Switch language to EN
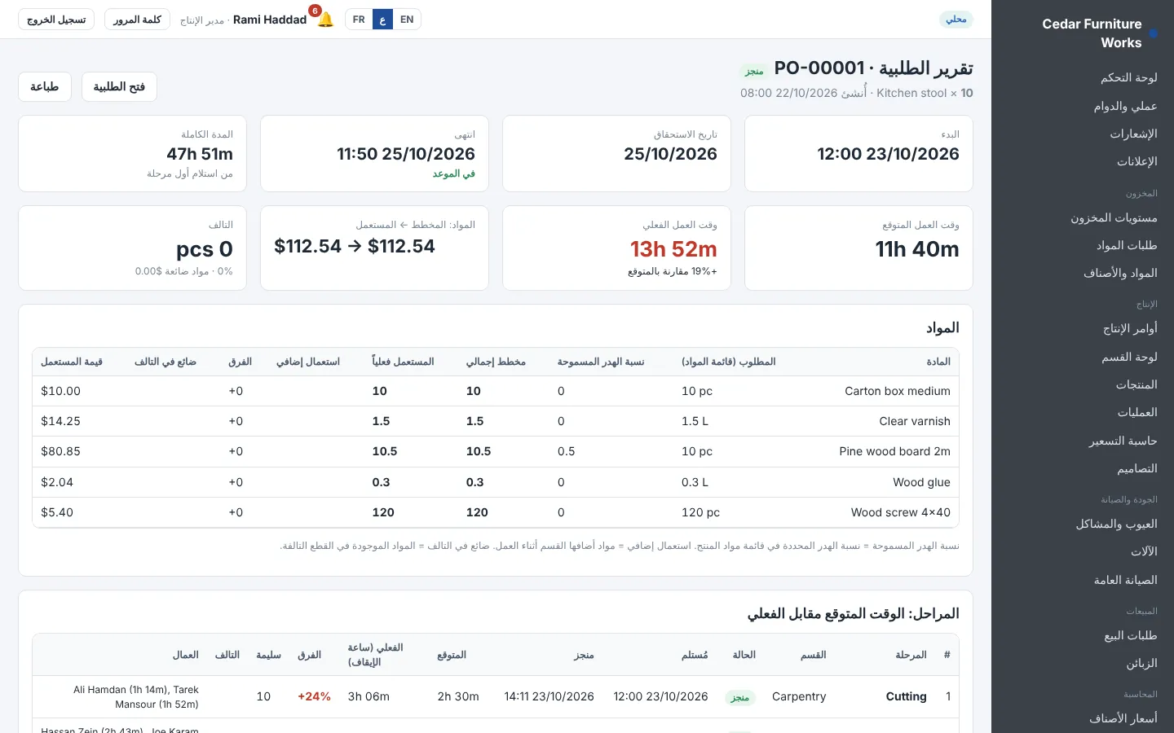The image size is (1174, 733). 407,20
